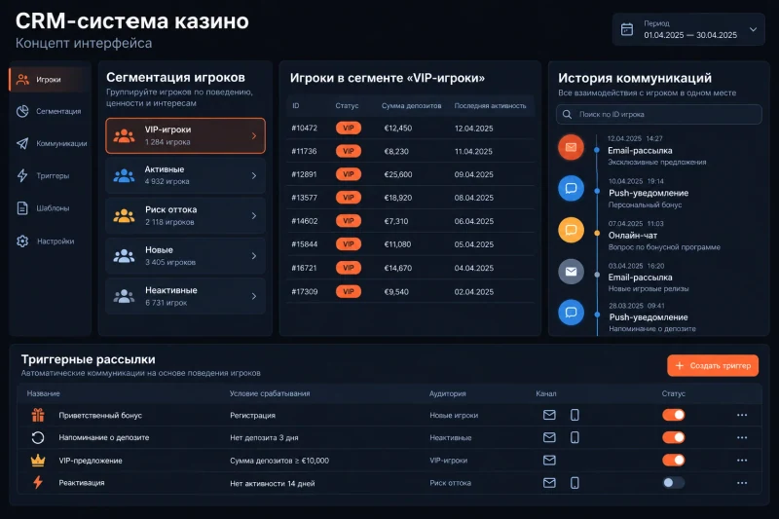Click the VIP-игроки group icon
The width and height of the screenshot is (779, 519).
pyautogui.click(x=124, y=135)
